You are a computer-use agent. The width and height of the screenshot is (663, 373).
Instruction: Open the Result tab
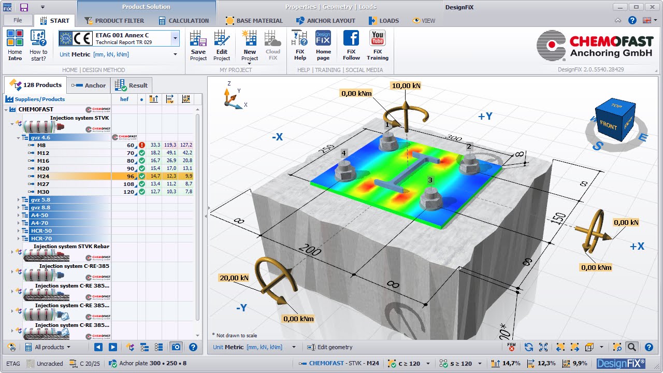(132, 85)
